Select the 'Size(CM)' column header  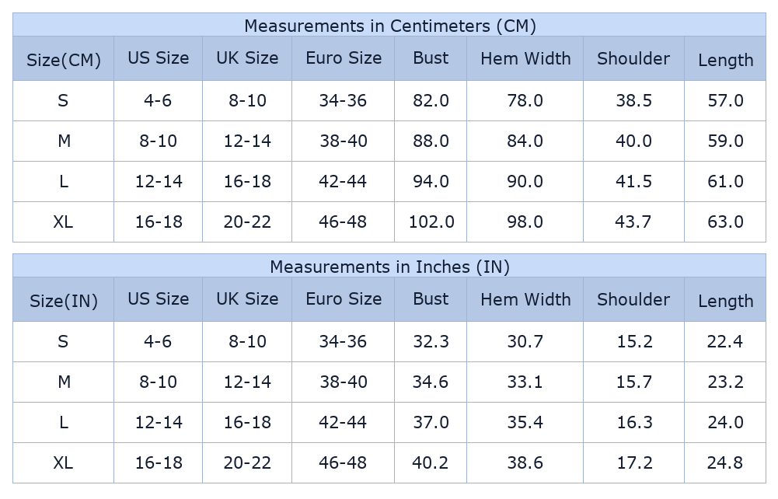pos(64,60)
